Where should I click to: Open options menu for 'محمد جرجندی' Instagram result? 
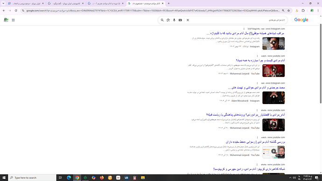(x=257, y=83)
